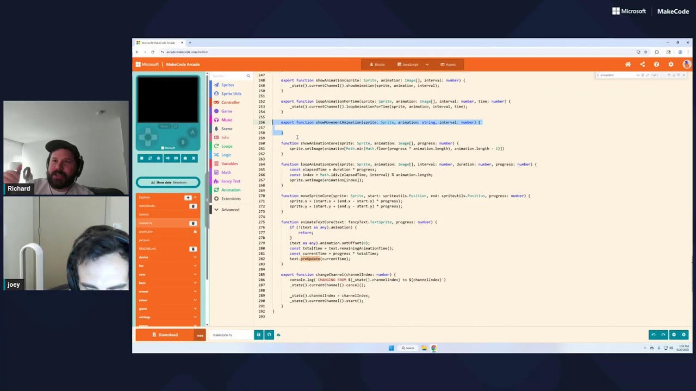Click Show data Simulator button
Image resolution: width=696 pixels, height=391 pixels.
(168, 182)
